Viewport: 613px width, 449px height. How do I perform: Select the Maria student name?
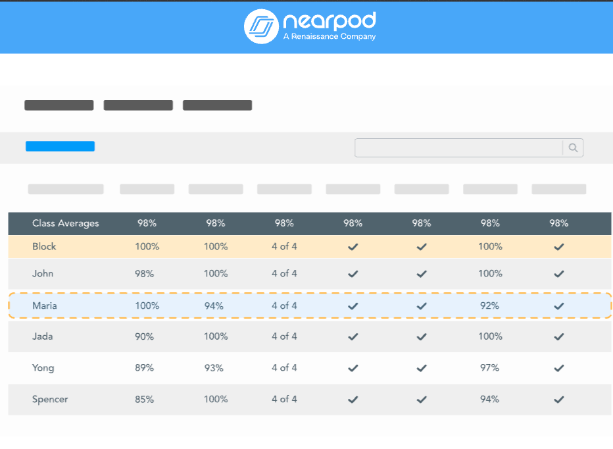45,305
